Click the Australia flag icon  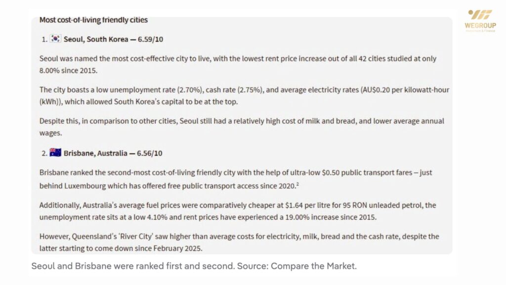pyautogui.click(x=55, y=153)
